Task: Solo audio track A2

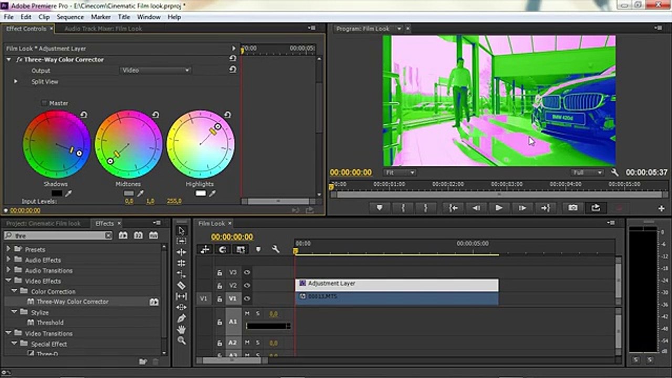Action: pyautogui.click(x=258, y=343)
